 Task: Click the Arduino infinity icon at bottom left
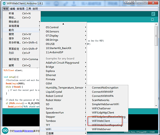[5, 131]
